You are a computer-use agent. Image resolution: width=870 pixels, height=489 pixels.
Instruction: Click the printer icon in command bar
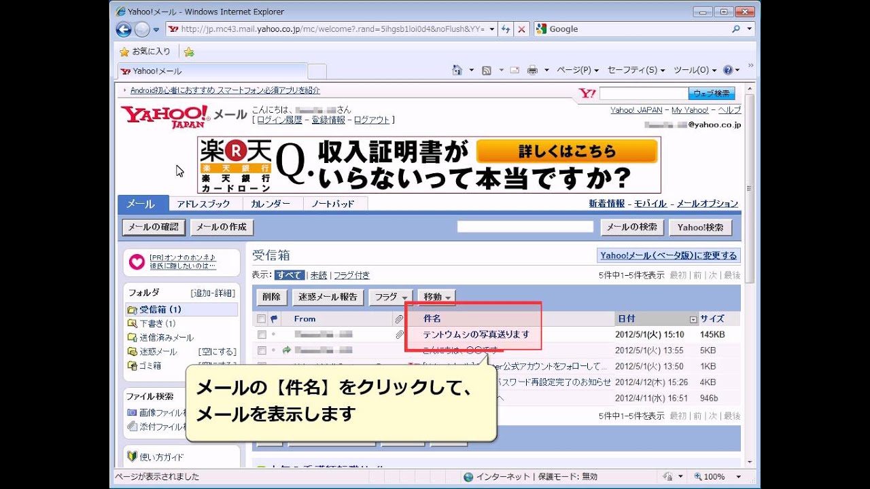click(532, 70)
